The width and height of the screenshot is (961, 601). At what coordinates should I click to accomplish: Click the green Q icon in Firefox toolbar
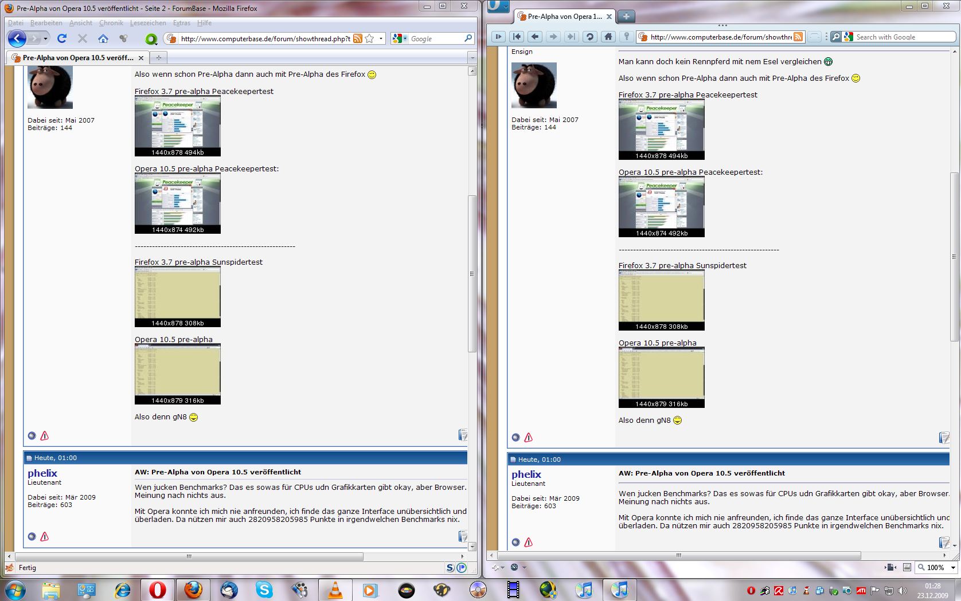coord(151,39)
